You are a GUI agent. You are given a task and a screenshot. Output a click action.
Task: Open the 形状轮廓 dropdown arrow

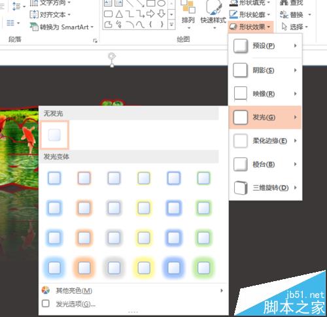pos(269,15)
